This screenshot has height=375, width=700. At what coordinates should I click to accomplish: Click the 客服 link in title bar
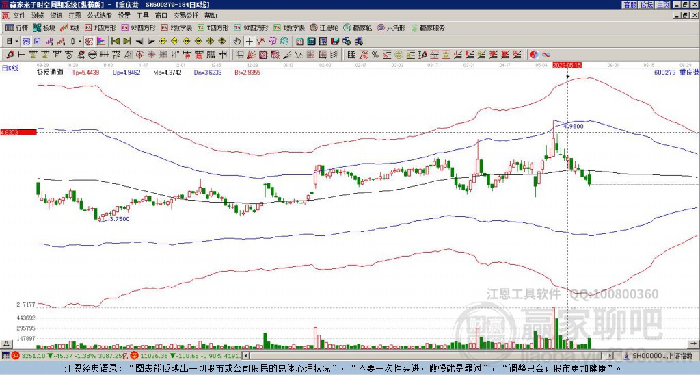coord(630,5)
